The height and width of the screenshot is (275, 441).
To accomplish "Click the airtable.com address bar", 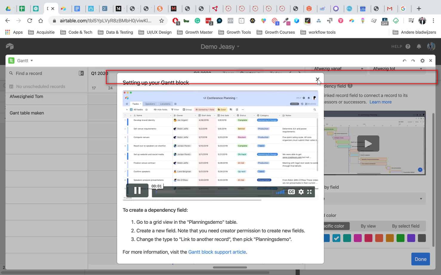I will 105,21.
